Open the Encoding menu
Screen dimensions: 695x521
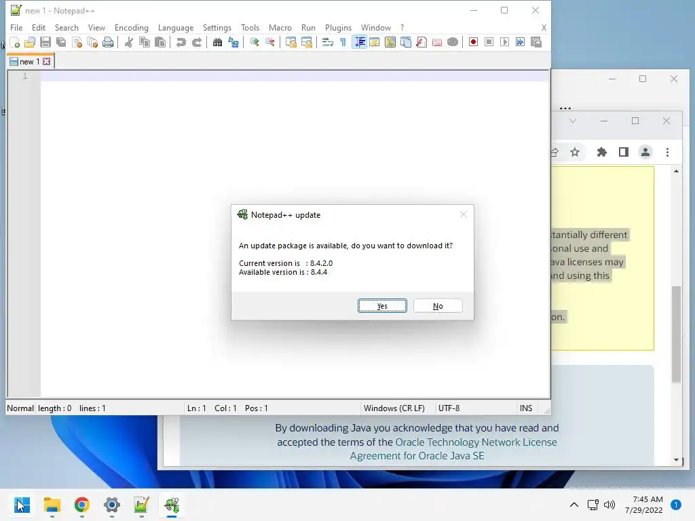coord(131,27)
